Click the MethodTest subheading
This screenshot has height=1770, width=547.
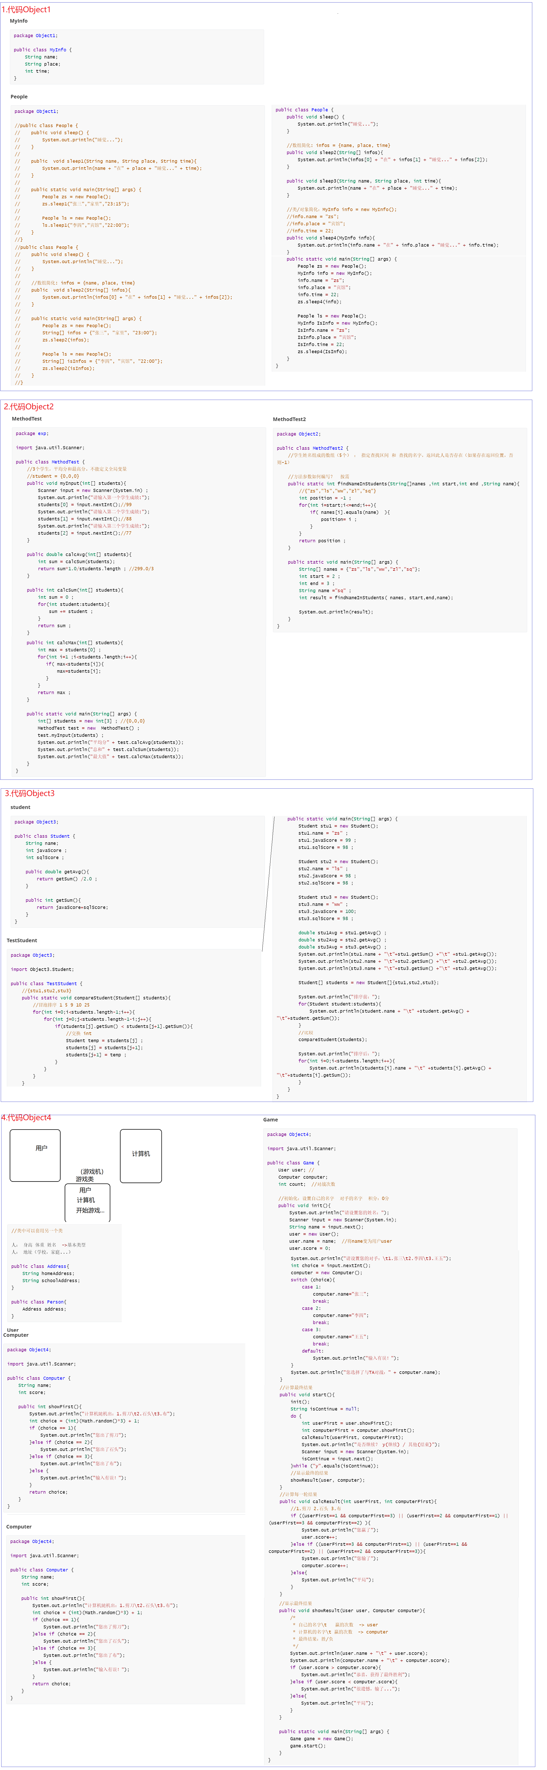[x=27, y=418]
